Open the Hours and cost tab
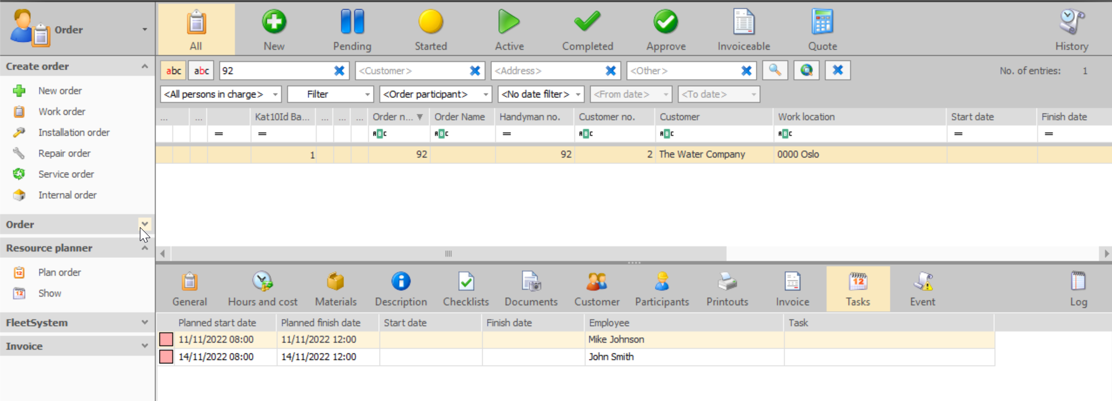 263,289
